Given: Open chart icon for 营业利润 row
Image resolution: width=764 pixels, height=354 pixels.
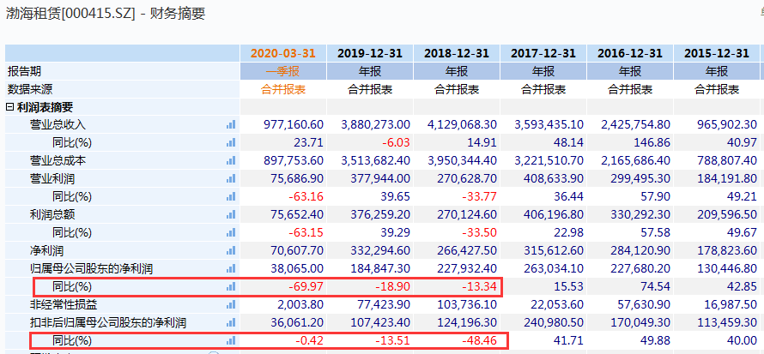Looking at the screenshot, I should click(231, 178).
